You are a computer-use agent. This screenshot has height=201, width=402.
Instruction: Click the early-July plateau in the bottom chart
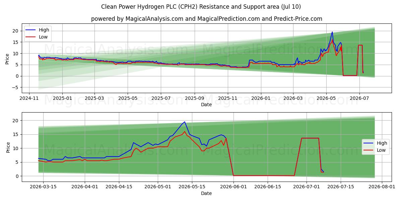coord(310,138)
